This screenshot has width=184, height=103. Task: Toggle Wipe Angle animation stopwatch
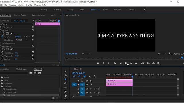point(2,56)
